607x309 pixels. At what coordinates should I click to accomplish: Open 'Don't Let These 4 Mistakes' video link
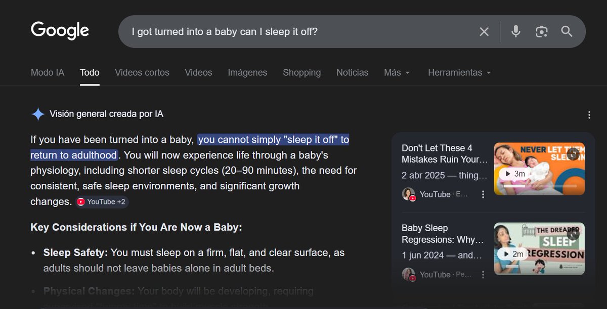(445, 154)
